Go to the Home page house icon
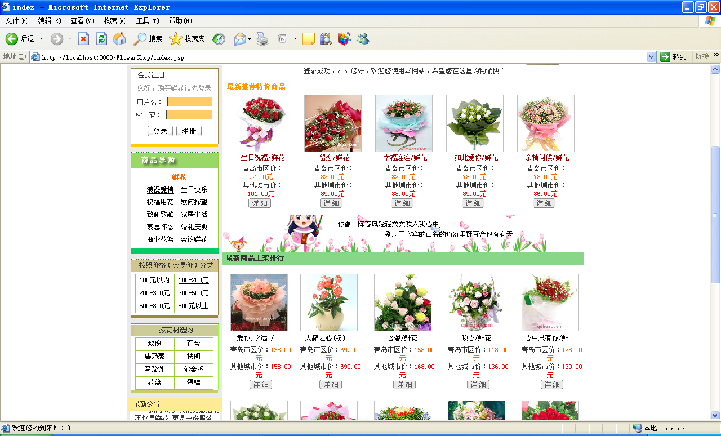The height and width of the screenshot is (436, 721). (x=119, y=39)
